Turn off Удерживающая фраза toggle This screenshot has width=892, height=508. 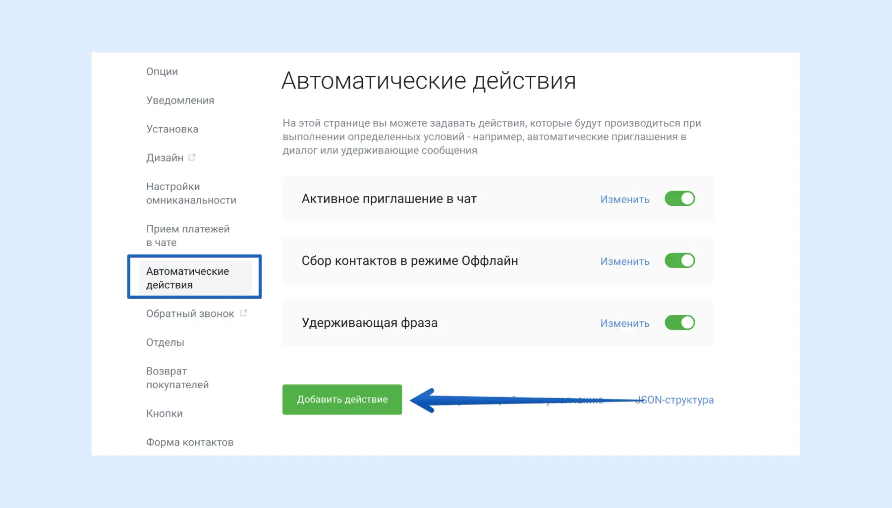679,323
